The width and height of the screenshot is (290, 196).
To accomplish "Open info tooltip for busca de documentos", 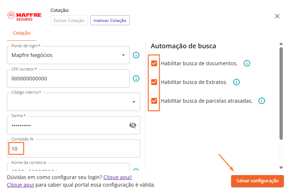I will (247, 63).
